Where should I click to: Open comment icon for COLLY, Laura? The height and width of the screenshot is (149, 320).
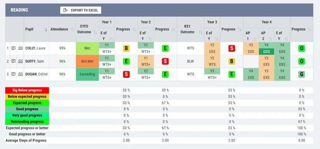(x=13, y=48)
